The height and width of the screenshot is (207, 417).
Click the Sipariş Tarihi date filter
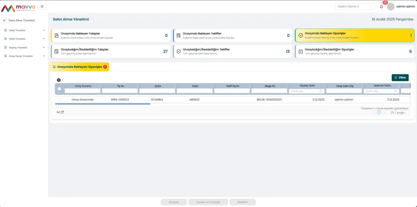click(x=307, y=91)
